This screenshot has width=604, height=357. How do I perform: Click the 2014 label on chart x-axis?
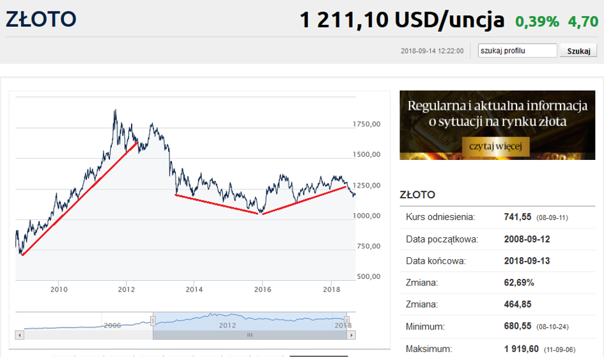pyautogui.click(x=194, y=290)
